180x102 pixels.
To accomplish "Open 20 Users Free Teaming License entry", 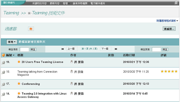I will click(x=42, y=62).
